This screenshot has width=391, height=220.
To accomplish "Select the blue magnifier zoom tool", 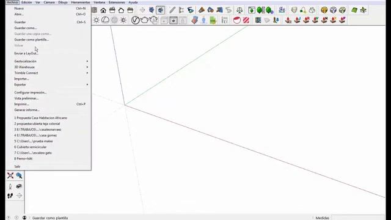I will coord(19,175).
